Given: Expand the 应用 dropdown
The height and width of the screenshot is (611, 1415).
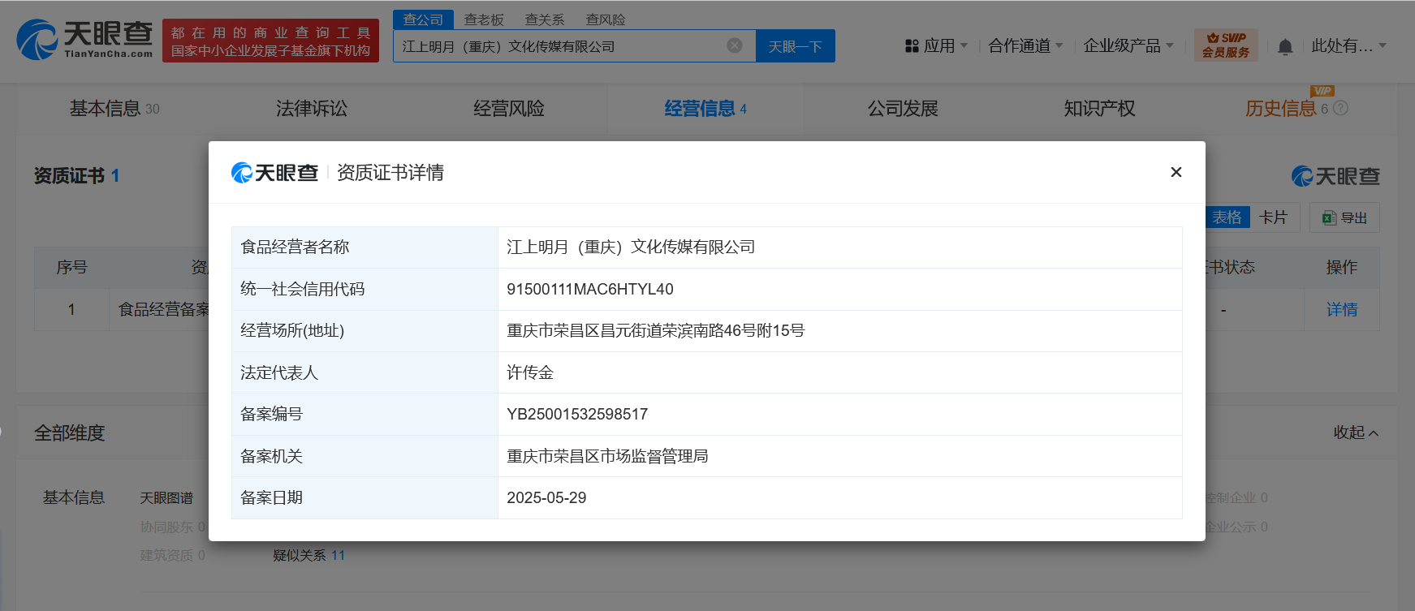Looking at the screenshot, I should [x=945, y=46].
